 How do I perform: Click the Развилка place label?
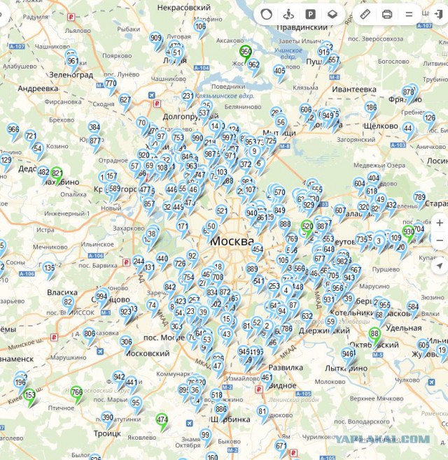[x=286, y=367]
